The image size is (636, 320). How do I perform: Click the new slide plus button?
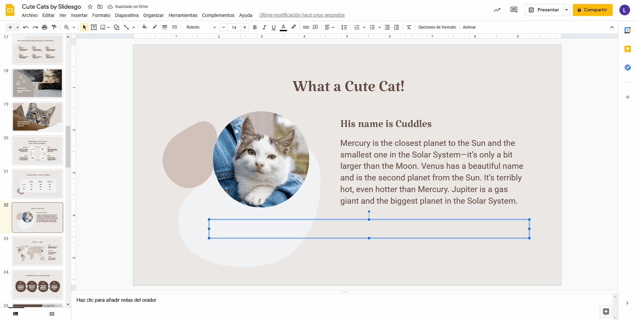tap(10, 27)
